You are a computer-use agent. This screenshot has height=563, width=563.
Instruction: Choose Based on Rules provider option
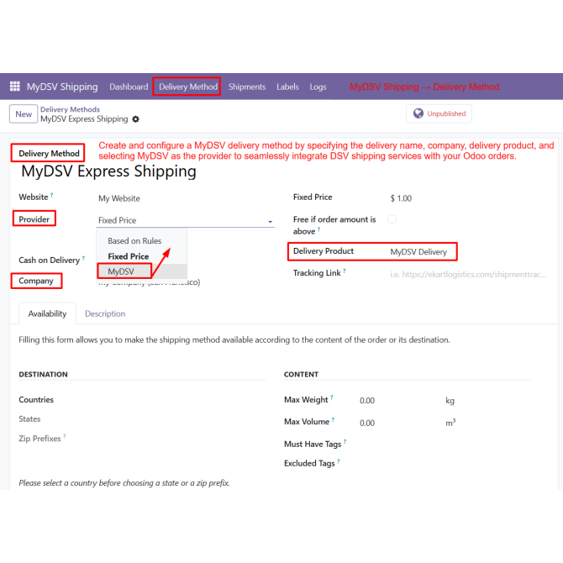134,241
